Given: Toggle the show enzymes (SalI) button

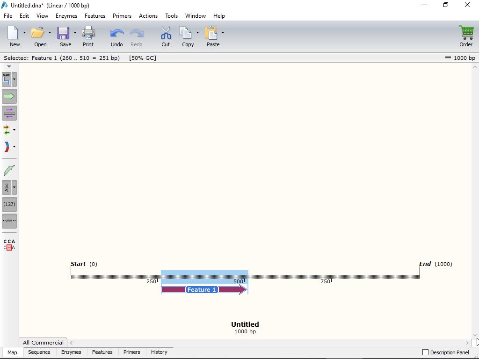Looking at the screenshot, I should [x=7, y=79].
